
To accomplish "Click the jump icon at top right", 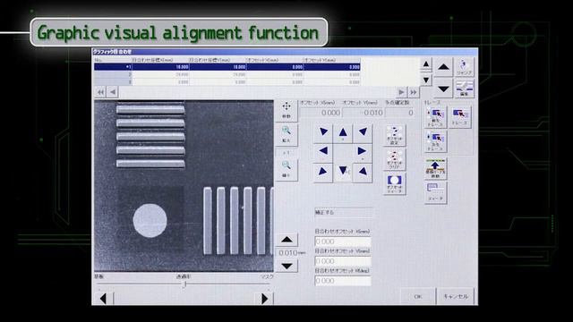I will (464, 67).
